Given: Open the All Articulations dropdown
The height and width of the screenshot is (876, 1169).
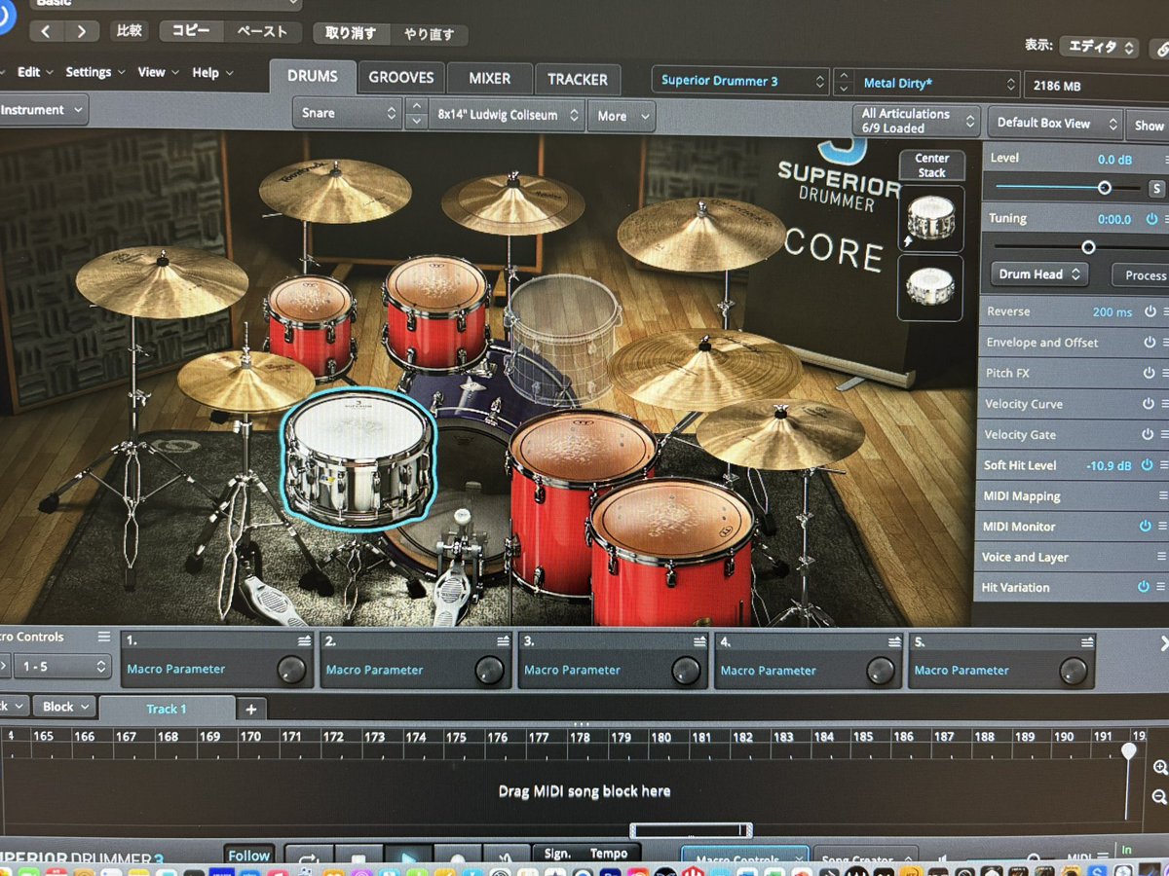Looking at the screenshot, I should point(916,121).
